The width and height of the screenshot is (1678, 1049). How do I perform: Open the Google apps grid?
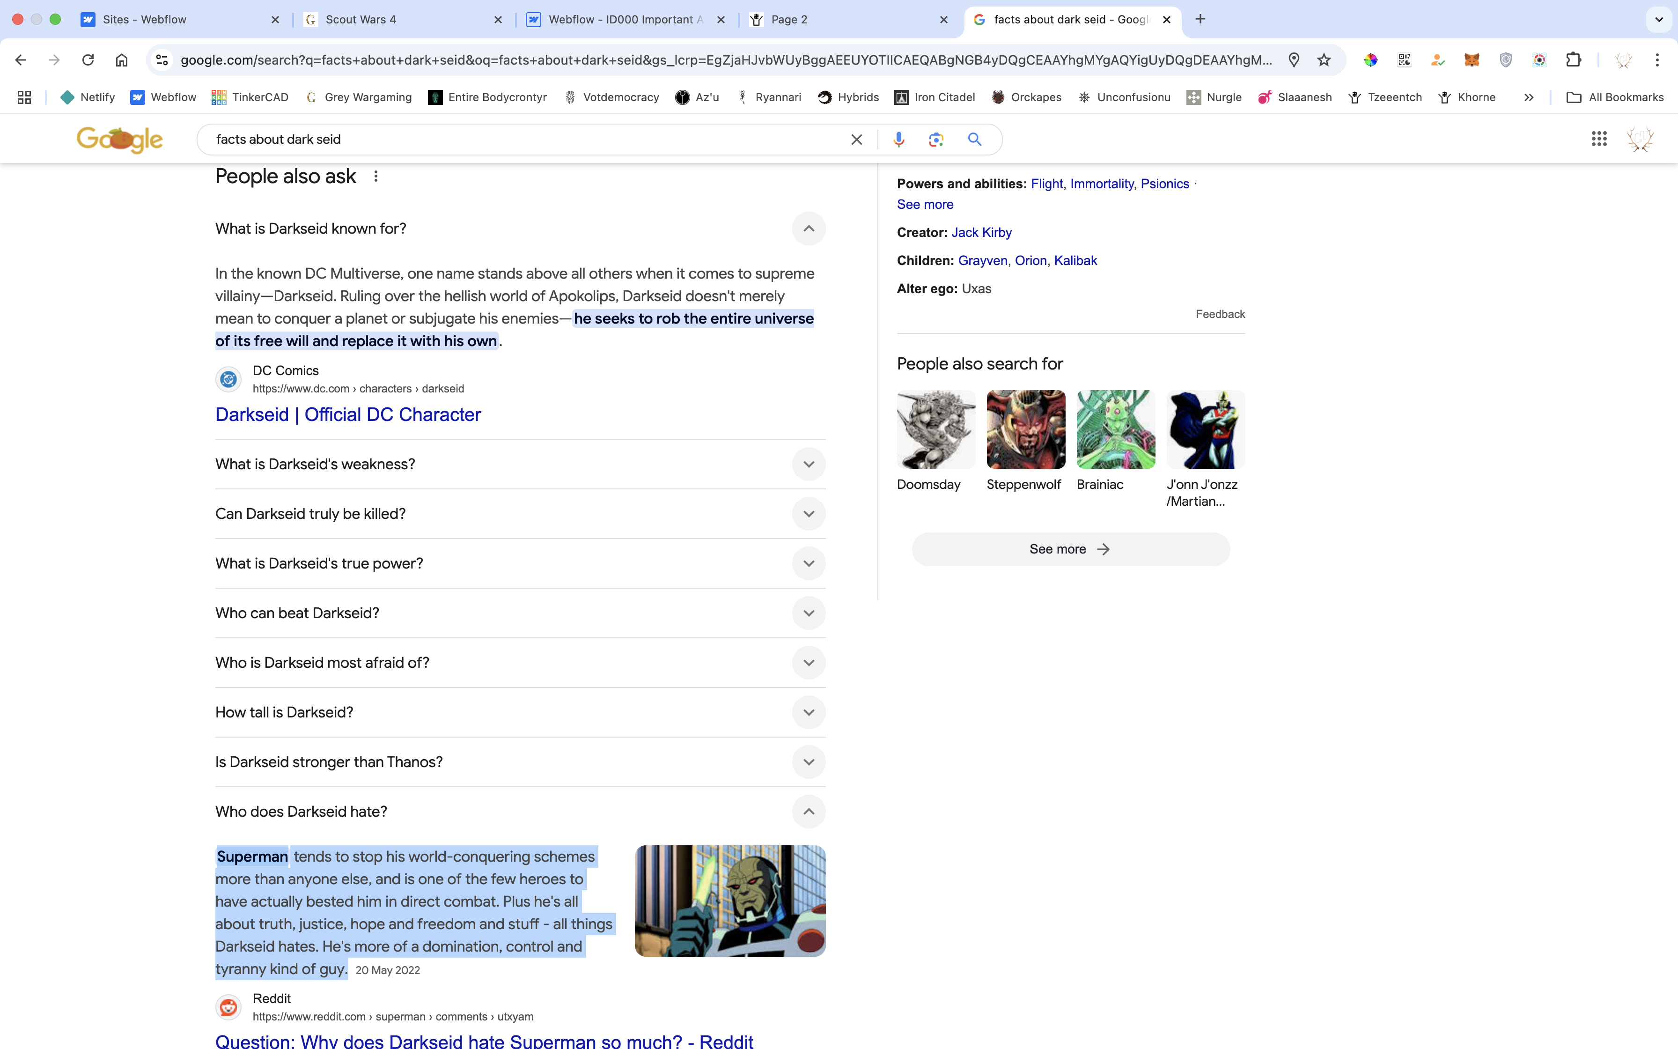[x=1599, y=139]
